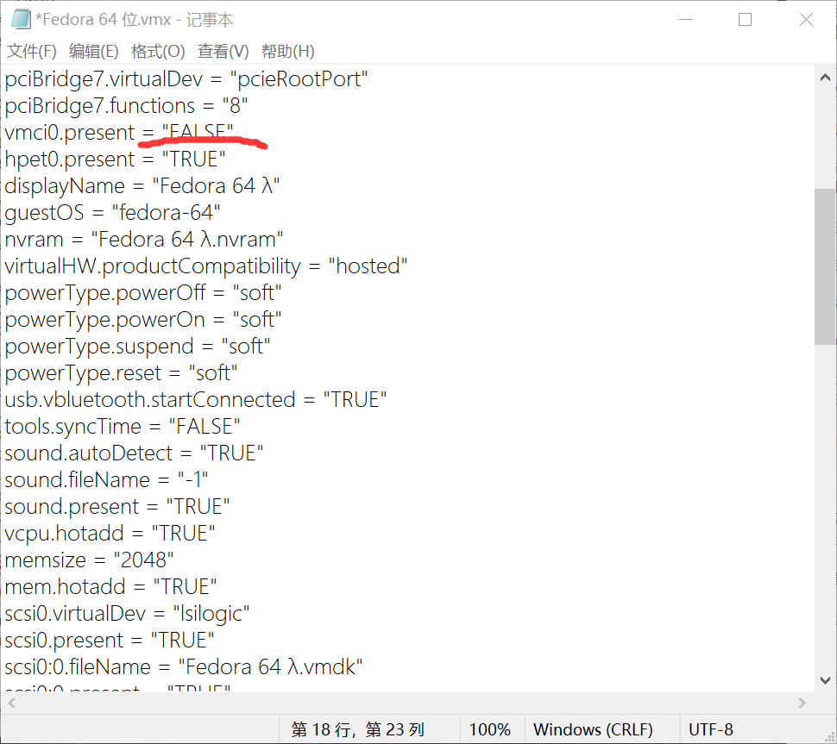Click the horizontal scrollbar track
This screenshot has height=744, width=837.
406,703
